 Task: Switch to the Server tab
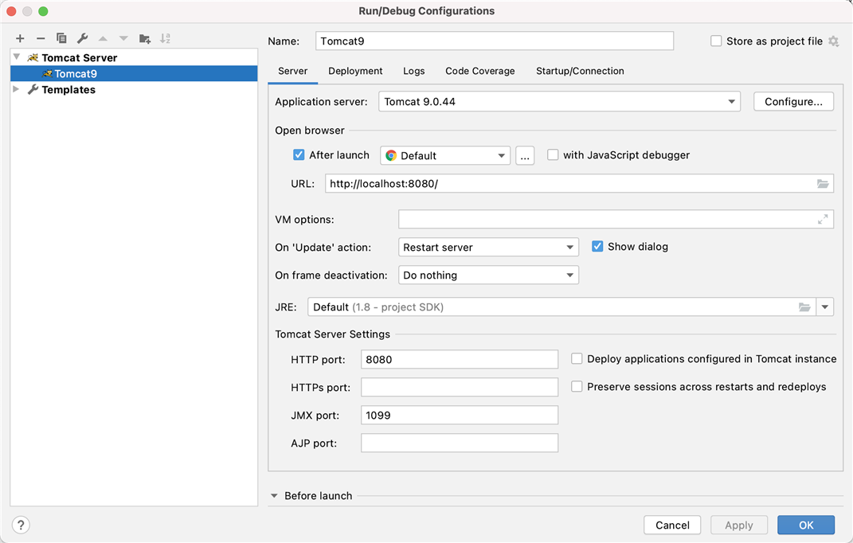click(292, 72)
